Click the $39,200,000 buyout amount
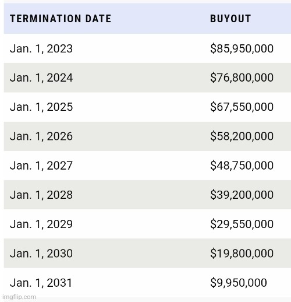This screenshot has width=291, height=302. [242, 195]
